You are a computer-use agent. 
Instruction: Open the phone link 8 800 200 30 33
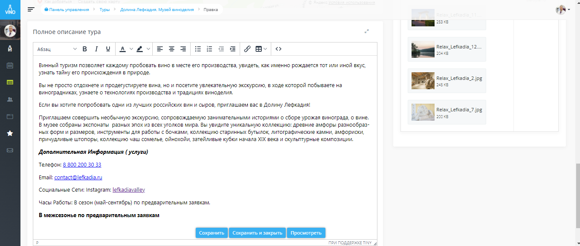[x=82, y=164]
